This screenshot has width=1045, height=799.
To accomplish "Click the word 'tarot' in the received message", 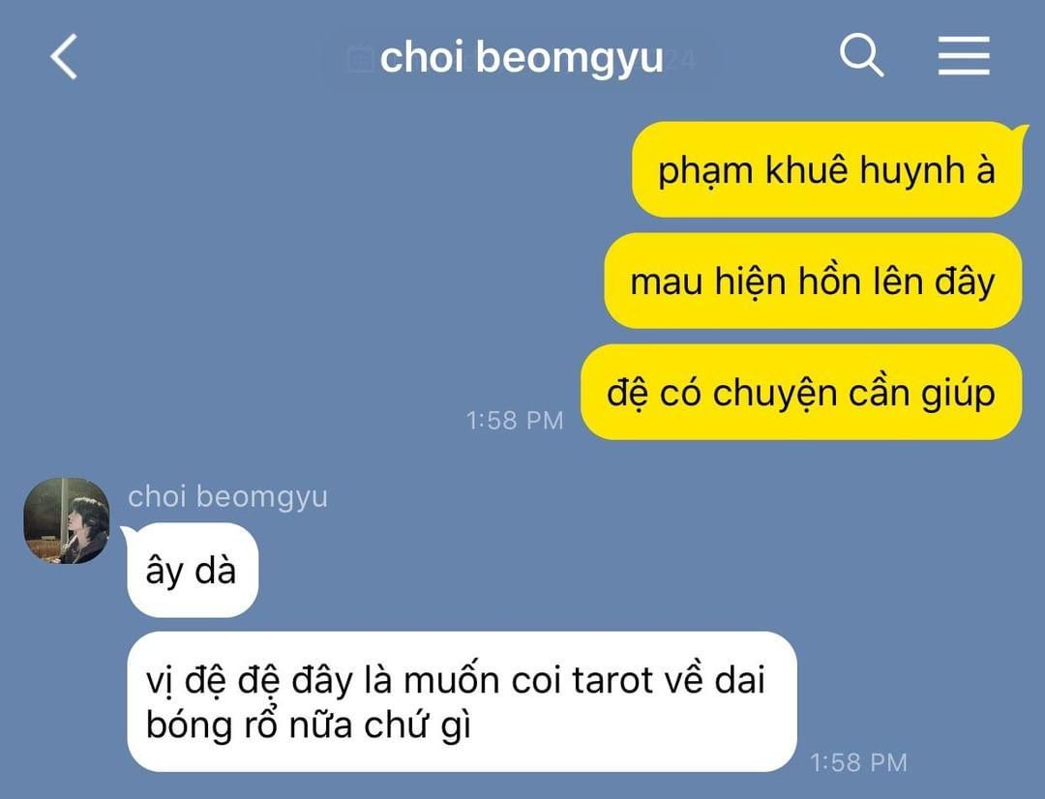I will point(612,680).
